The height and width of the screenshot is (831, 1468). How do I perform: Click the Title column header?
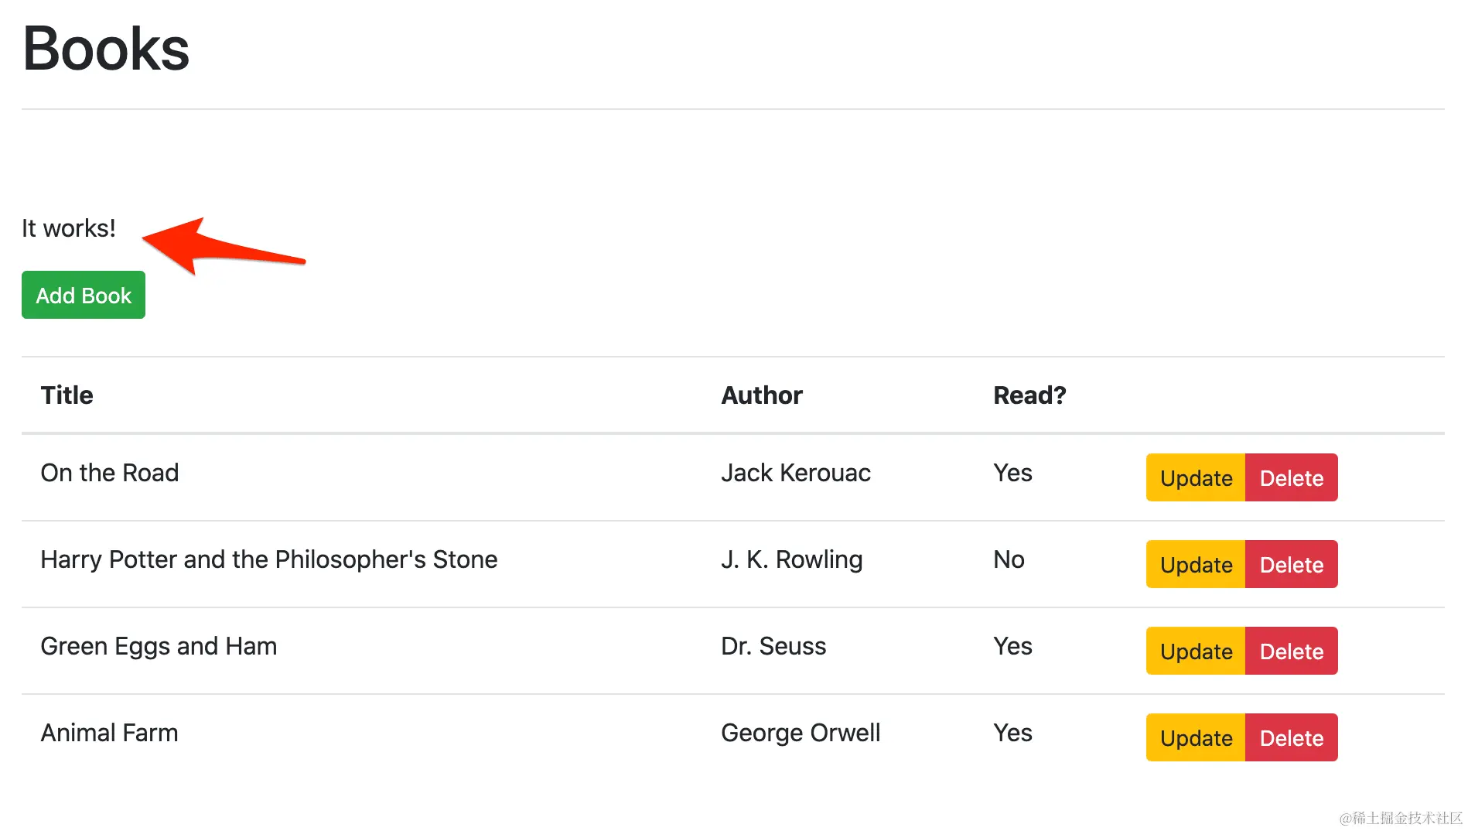[x=67, y=395]
